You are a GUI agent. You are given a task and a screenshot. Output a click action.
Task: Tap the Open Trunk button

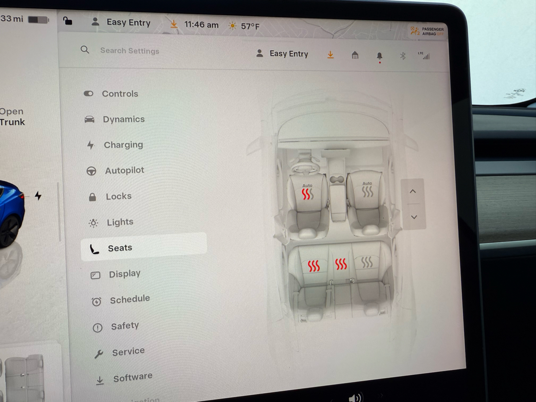pyautogui.click(x=12, y=117)
